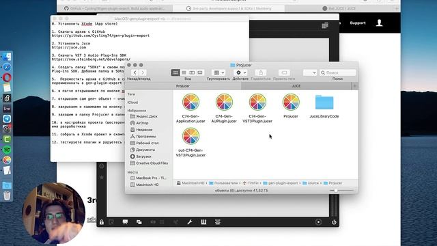The image size is (437, 246).
Task: Open Finder from the Dock
Action: (7, 57)
